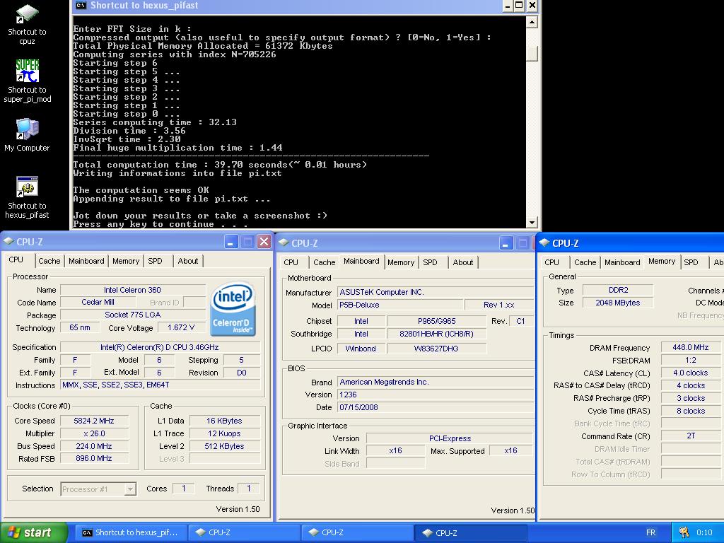Activate the second CPU-Z taskbar button

(357, 532)
